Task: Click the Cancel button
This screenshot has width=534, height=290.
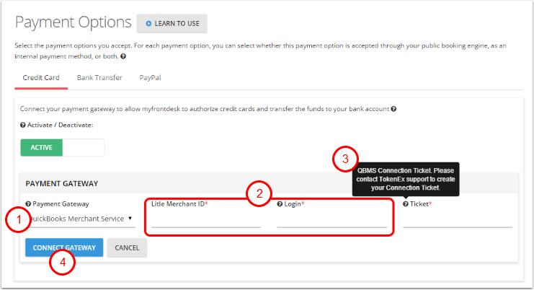Action: (127, 247)
